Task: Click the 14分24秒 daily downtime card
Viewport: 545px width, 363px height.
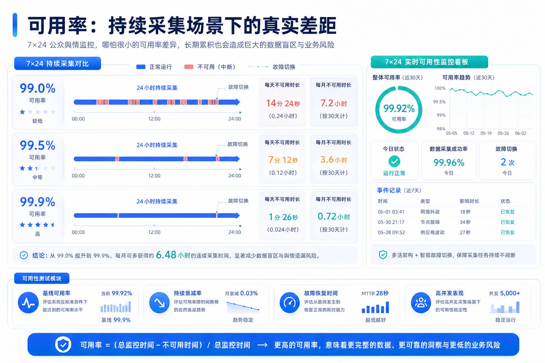Action: [x=282, y=102]
